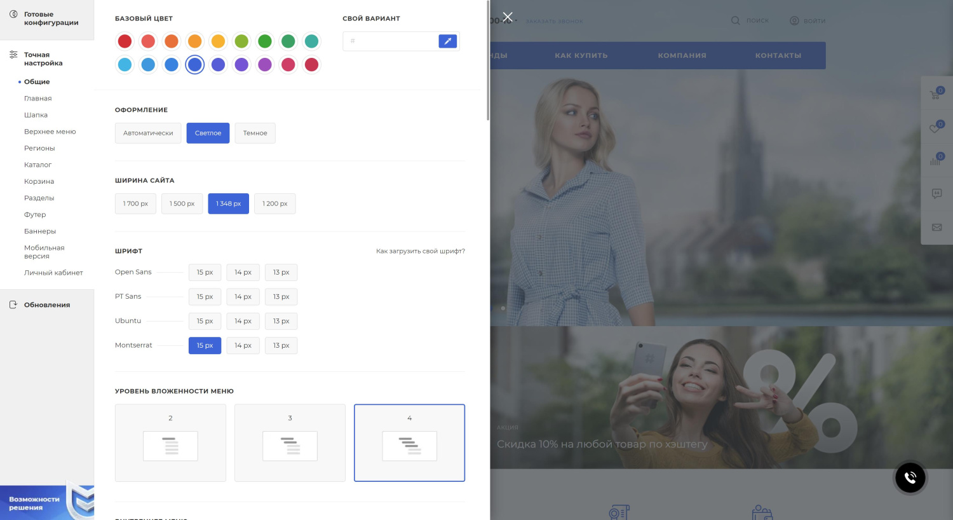Click the feedback chat bubble icon

(x=936, y=193)
